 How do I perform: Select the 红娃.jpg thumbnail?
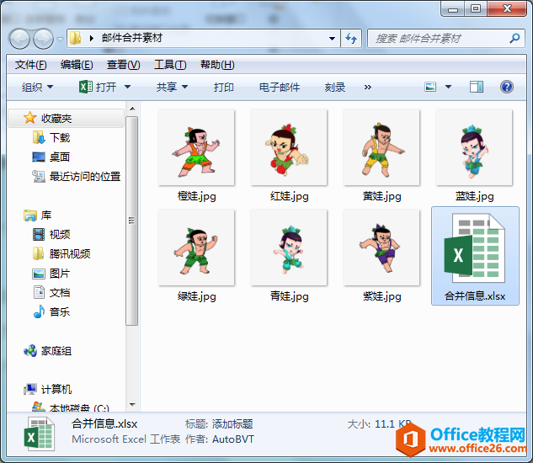pyautogui.click(x=289, y=147)
